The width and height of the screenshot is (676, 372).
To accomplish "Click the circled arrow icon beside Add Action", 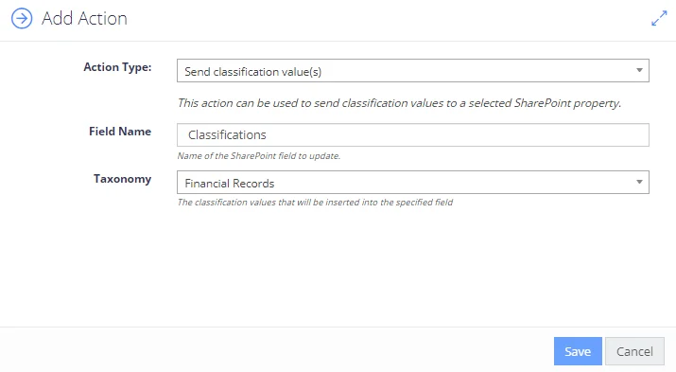I will tap(22, 19).
